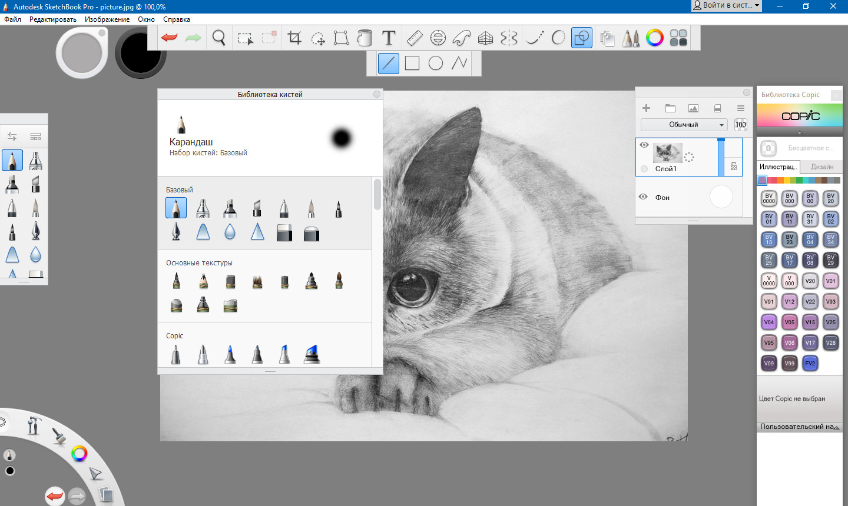Image resolution: width=848 pixels, height=506 pixels.
Task: Select the Zoom magnifier tool
Action: pos(219,38)
